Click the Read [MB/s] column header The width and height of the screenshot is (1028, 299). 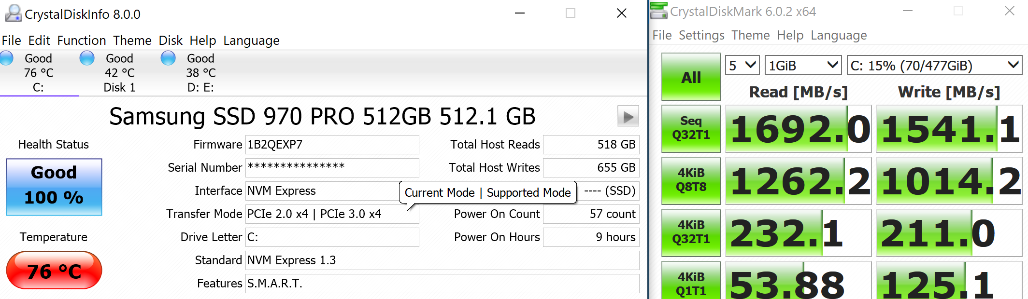(799, 92)
